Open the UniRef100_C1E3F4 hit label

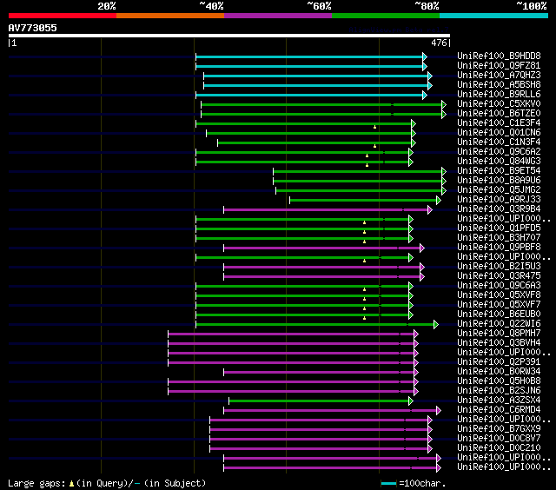click(x=499, y=123)
